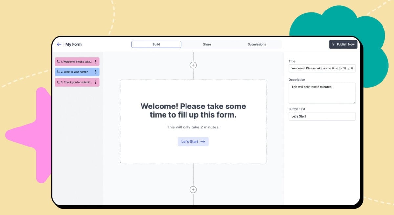The height and width of the screenshot is (215, 394).
Task: Select the "1. Welcome! Please take..." step
Action: (77, 62)
